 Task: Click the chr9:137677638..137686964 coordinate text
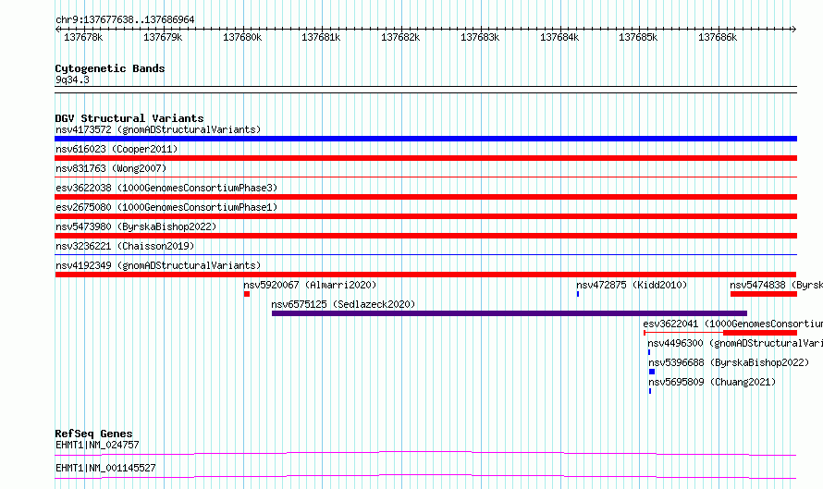click(x=125, y=19)
